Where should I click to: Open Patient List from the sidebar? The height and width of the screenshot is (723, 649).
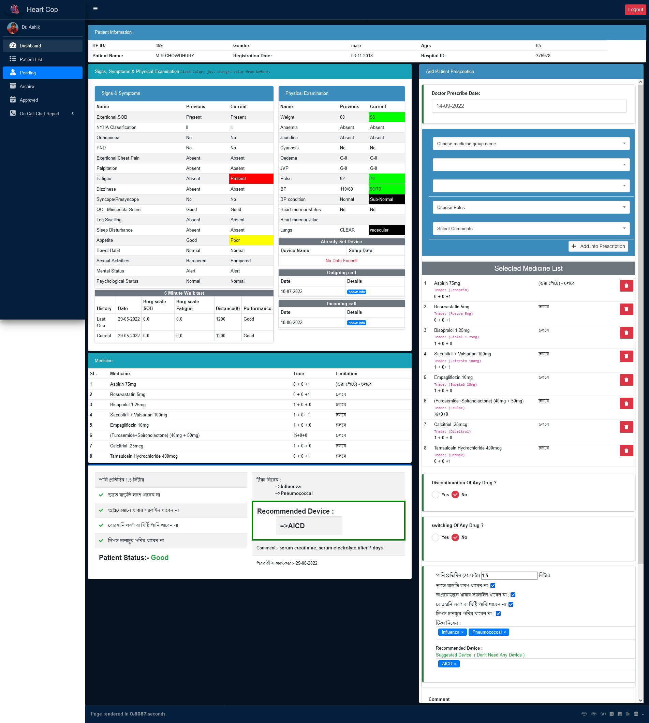31,60
